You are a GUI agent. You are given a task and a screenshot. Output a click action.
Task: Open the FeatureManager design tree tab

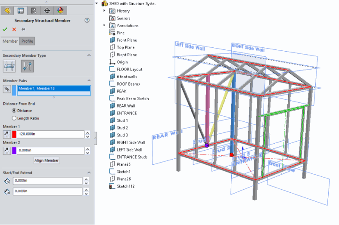7,11
